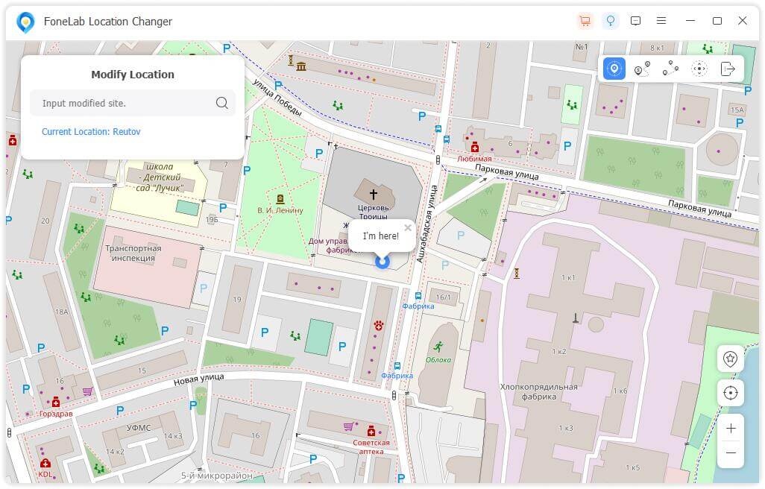Click the blue current location marker
This screenshot has height=489, width=765.
(382, 262)
